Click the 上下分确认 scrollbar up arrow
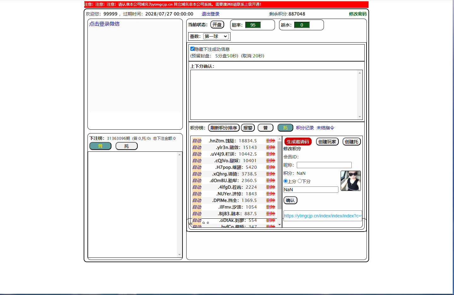 point(360,73)
